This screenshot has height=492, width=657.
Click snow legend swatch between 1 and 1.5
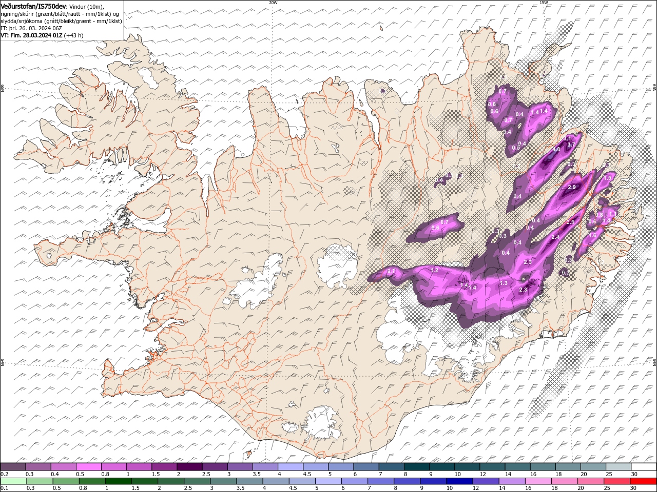coord(139,467)
